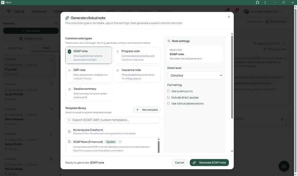
Task: Click the extensions puzzle icon in title bar
Action: pos(258,2)
